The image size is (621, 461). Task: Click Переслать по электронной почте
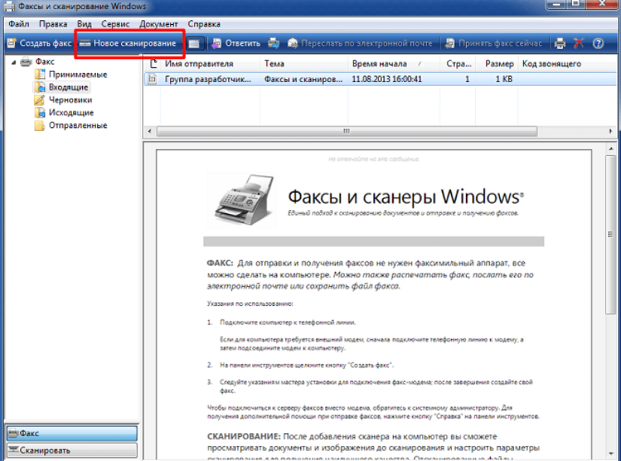[360, 43]
